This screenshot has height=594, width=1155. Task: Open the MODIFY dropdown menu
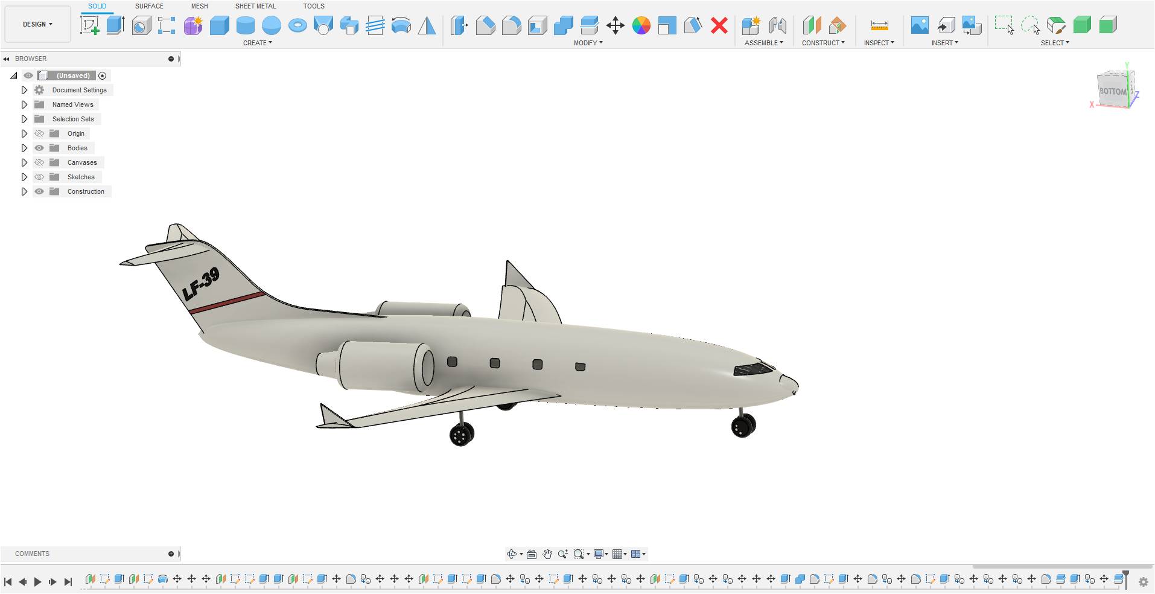pos(588,43)
